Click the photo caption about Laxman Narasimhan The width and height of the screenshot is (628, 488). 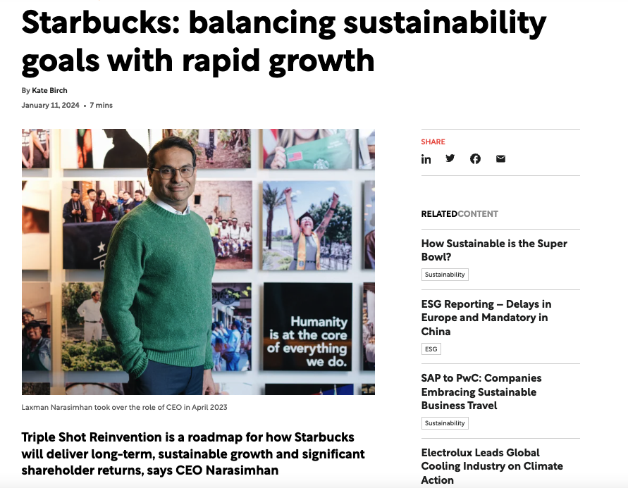[124, 407]
